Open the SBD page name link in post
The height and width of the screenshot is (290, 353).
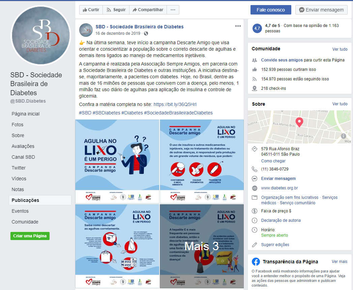point(140,27)
